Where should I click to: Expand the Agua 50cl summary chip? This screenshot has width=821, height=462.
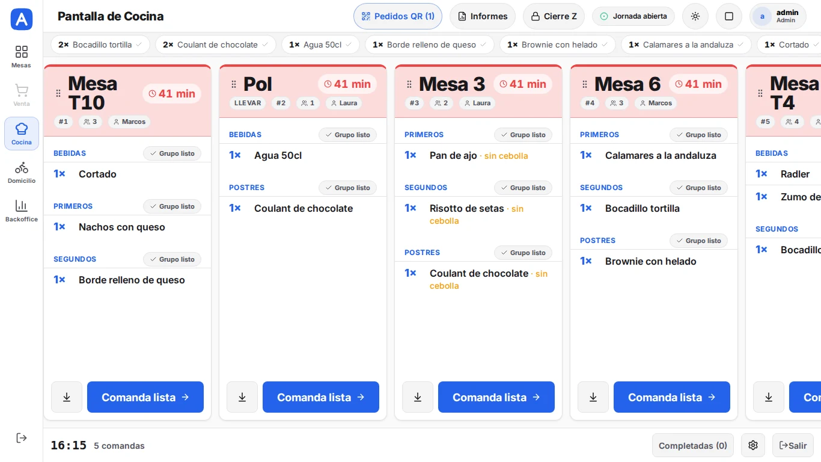click(x=320, y=45)
